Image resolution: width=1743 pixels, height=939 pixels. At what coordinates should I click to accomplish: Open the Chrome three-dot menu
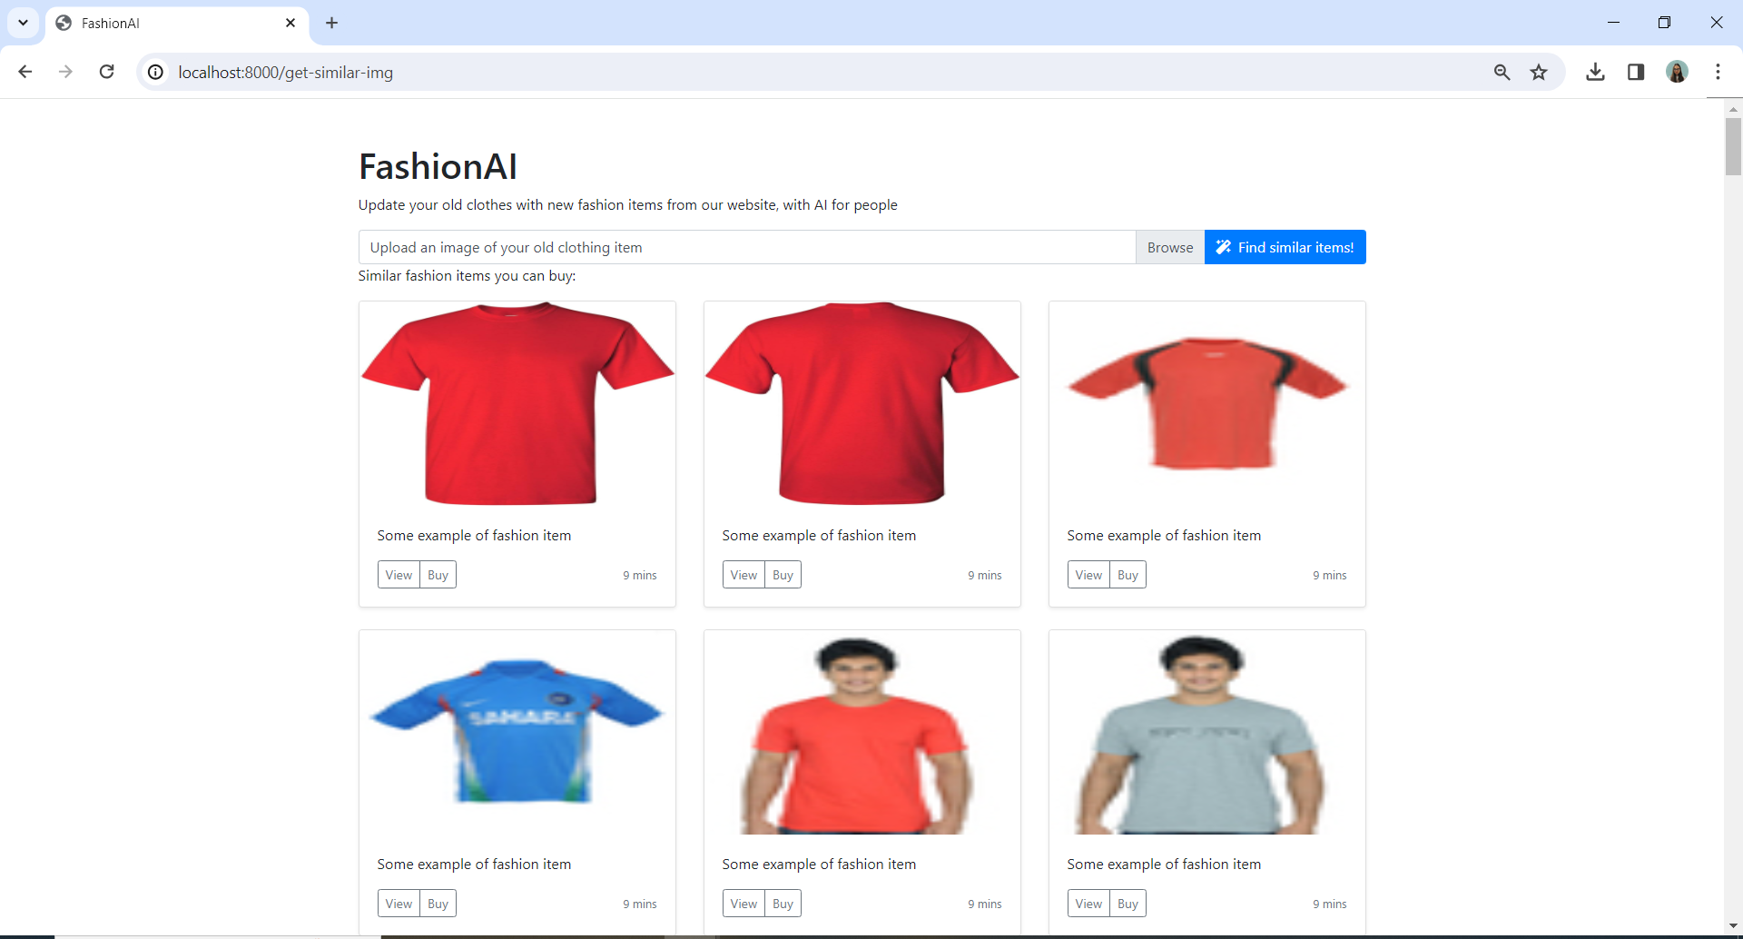click(1718, 72)
